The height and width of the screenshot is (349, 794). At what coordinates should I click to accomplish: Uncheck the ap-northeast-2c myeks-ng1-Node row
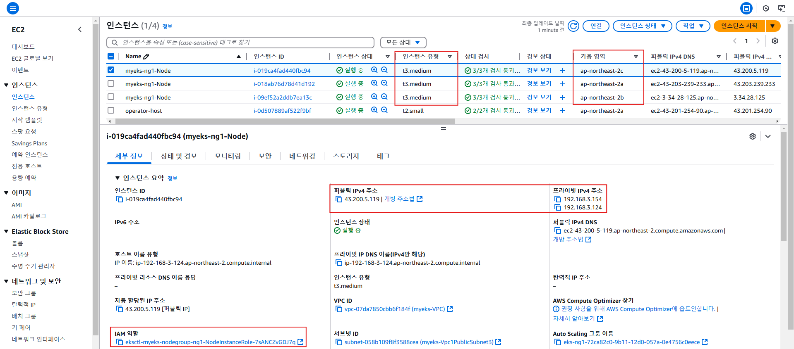[111, 70]
